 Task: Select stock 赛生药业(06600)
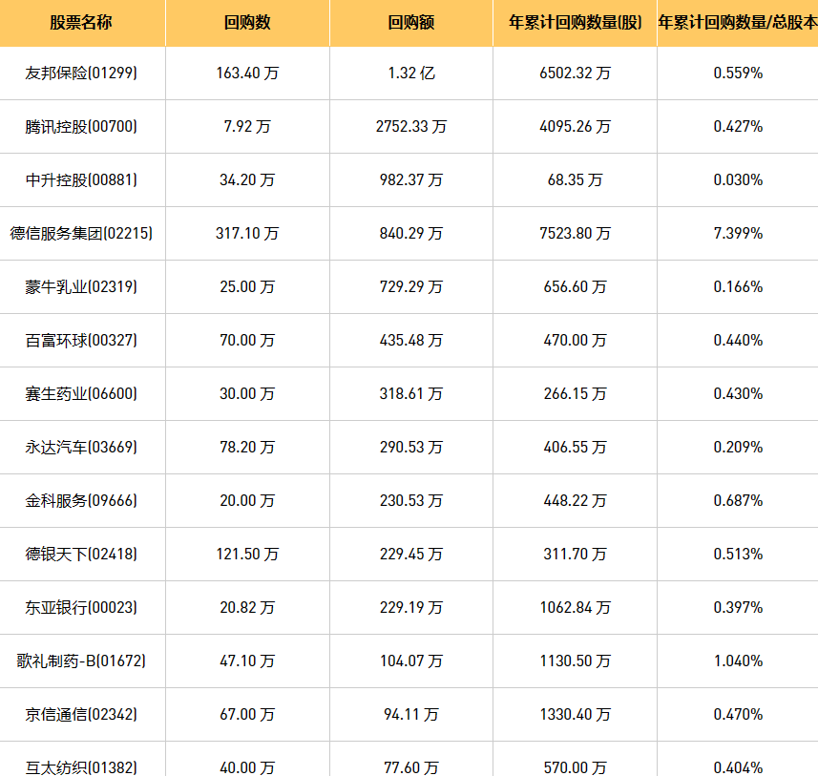[x=81, y=393]
